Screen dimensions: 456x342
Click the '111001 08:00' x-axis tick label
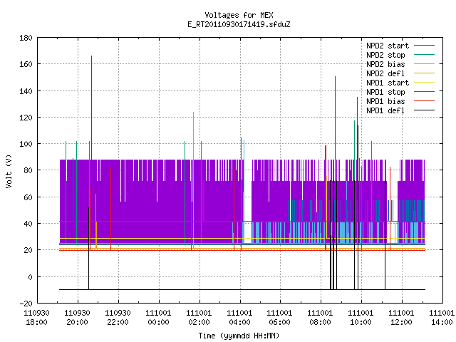tap(320, 318)
